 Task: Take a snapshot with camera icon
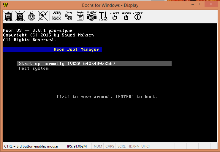pyautogui.click(x=92, y=16)
